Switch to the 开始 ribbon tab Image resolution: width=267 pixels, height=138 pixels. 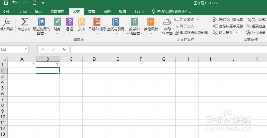click(23, 12)
